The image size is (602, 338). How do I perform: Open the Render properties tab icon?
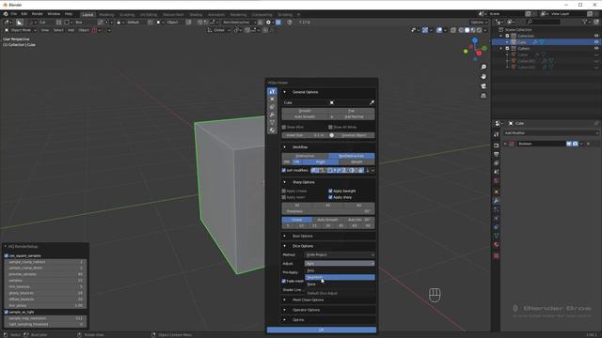point(496,146)
